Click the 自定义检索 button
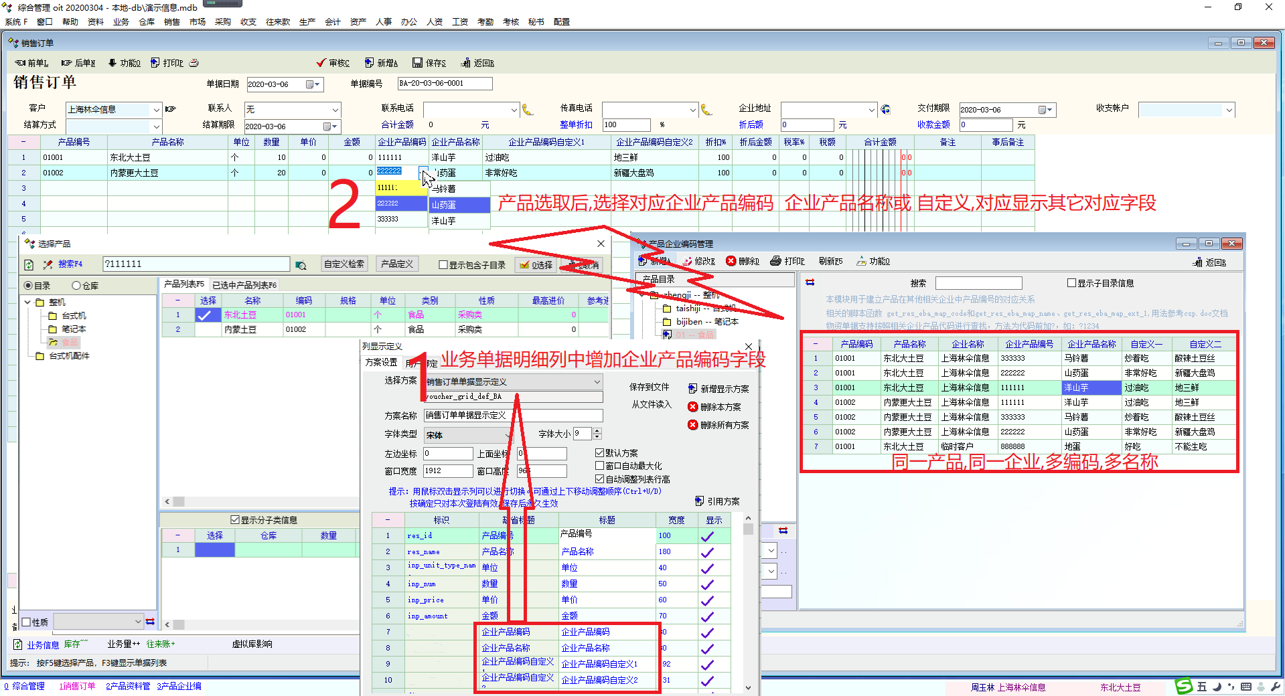 344,264
